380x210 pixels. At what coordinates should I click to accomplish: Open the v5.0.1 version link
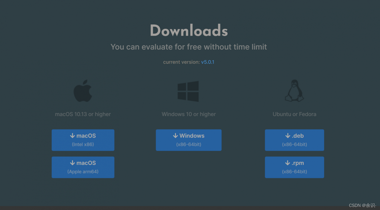tap(208, 62)
